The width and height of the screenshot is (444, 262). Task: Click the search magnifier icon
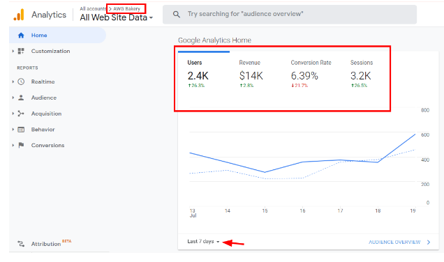coord(177,14)
